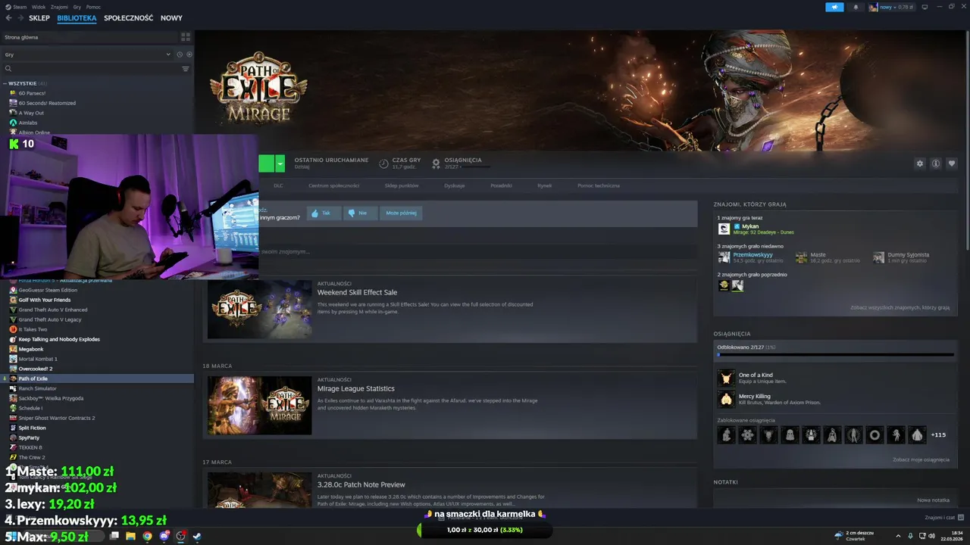Open the Znajomi menu

[60, 7]
